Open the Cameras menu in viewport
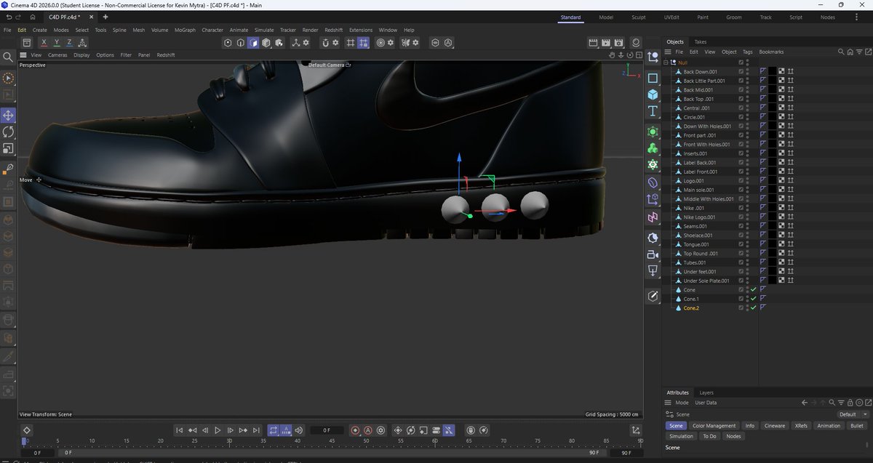The width and height of the screenshot is (873, 463). point(57,55)
